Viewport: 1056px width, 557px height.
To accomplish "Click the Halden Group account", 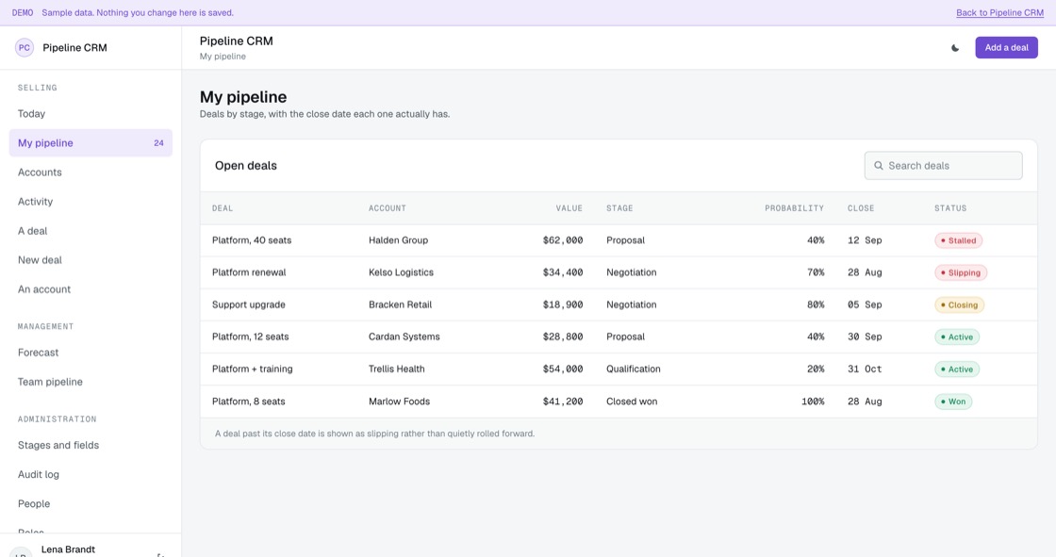I will click(398, 240).
